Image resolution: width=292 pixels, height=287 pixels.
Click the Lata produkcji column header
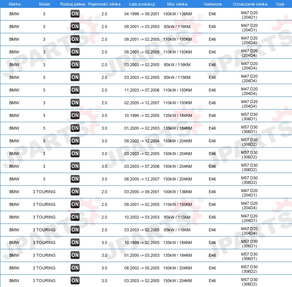pyautogui.click(x=142, y=4)
